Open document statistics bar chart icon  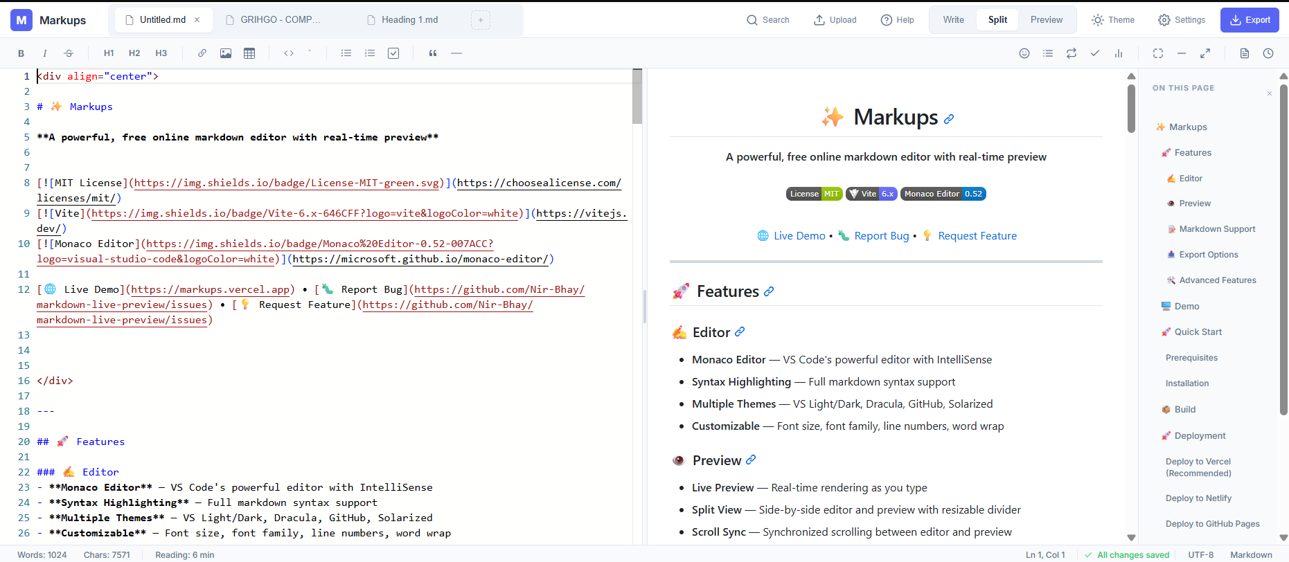coord(1119,53)
